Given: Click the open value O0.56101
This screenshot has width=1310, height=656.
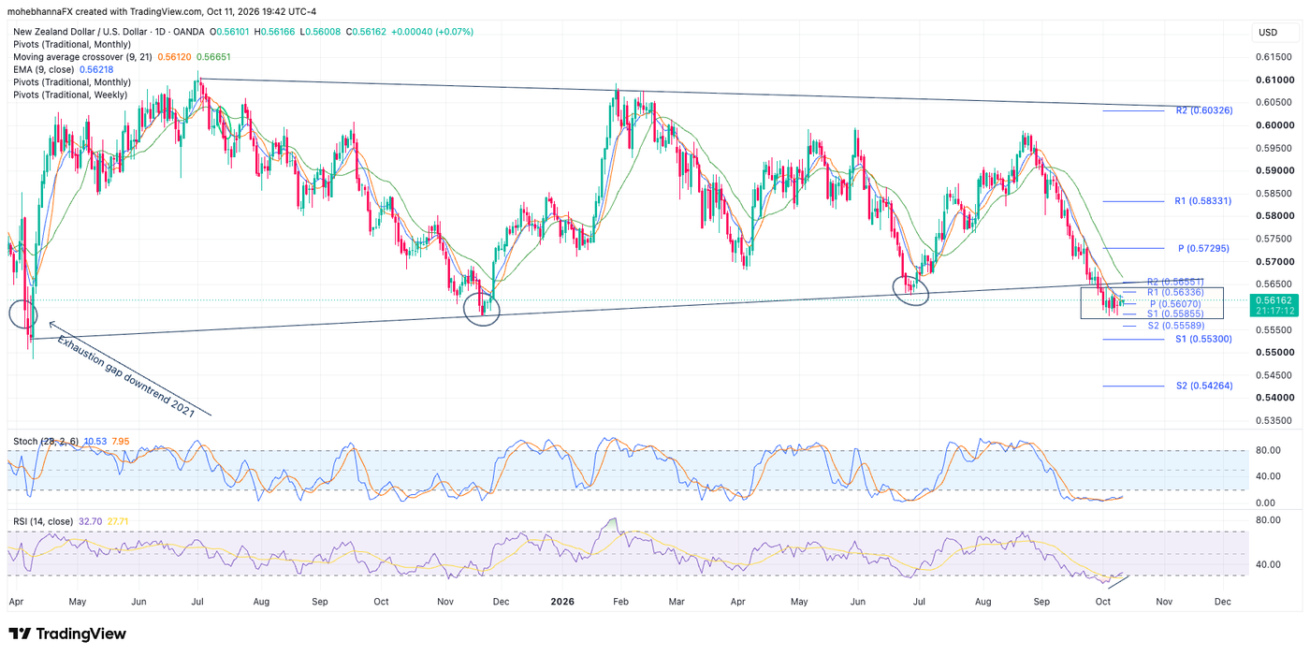Looking at the screenshot, I should [232, 32].
